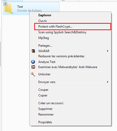Uncheck the Test folder checkbox
Screen dimensions: 117x131
[5, 4]
